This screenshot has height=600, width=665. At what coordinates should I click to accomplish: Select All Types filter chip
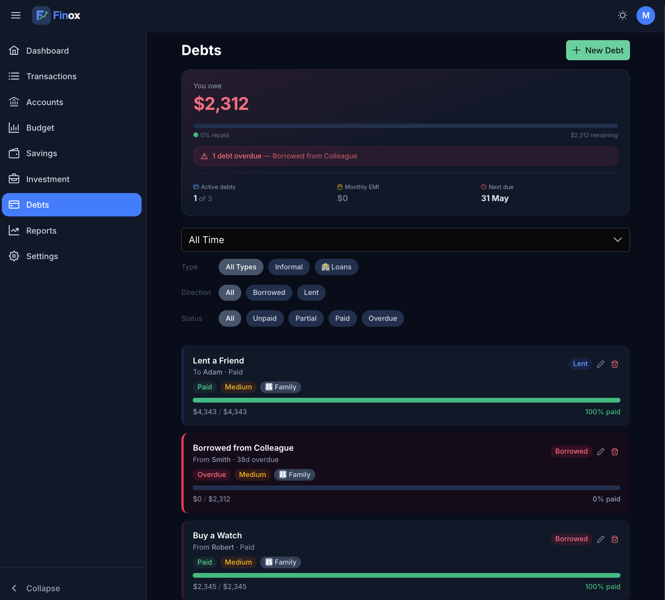pos(241,267)
